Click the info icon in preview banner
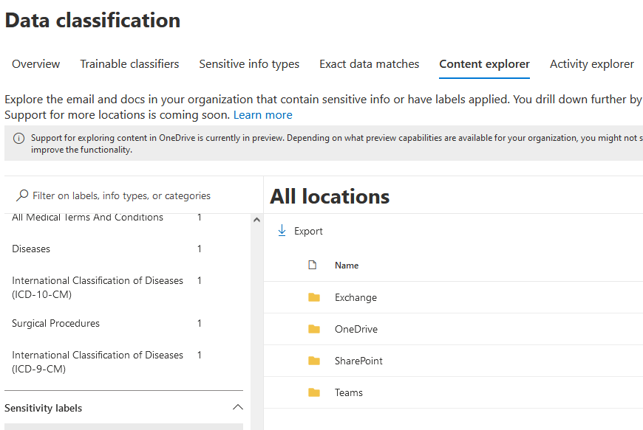 tap(18, 139)
